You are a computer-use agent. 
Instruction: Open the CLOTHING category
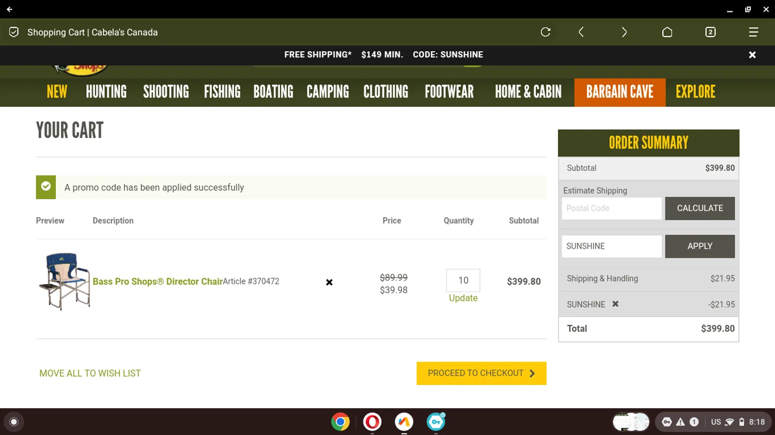385,92
